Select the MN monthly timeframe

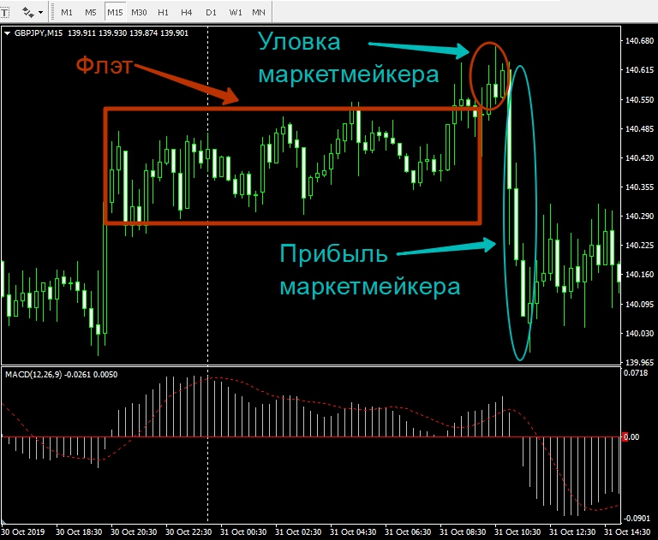tap(258, 12)
